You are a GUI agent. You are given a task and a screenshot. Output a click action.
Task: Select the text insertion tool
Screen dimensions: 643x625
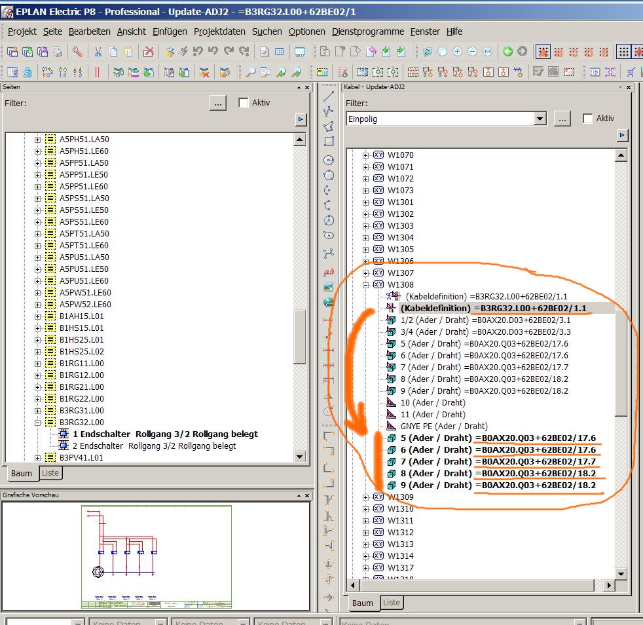329,272
